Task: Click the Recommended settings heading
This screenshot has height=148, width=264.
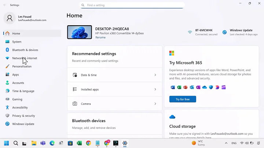Action: [94, 54]
